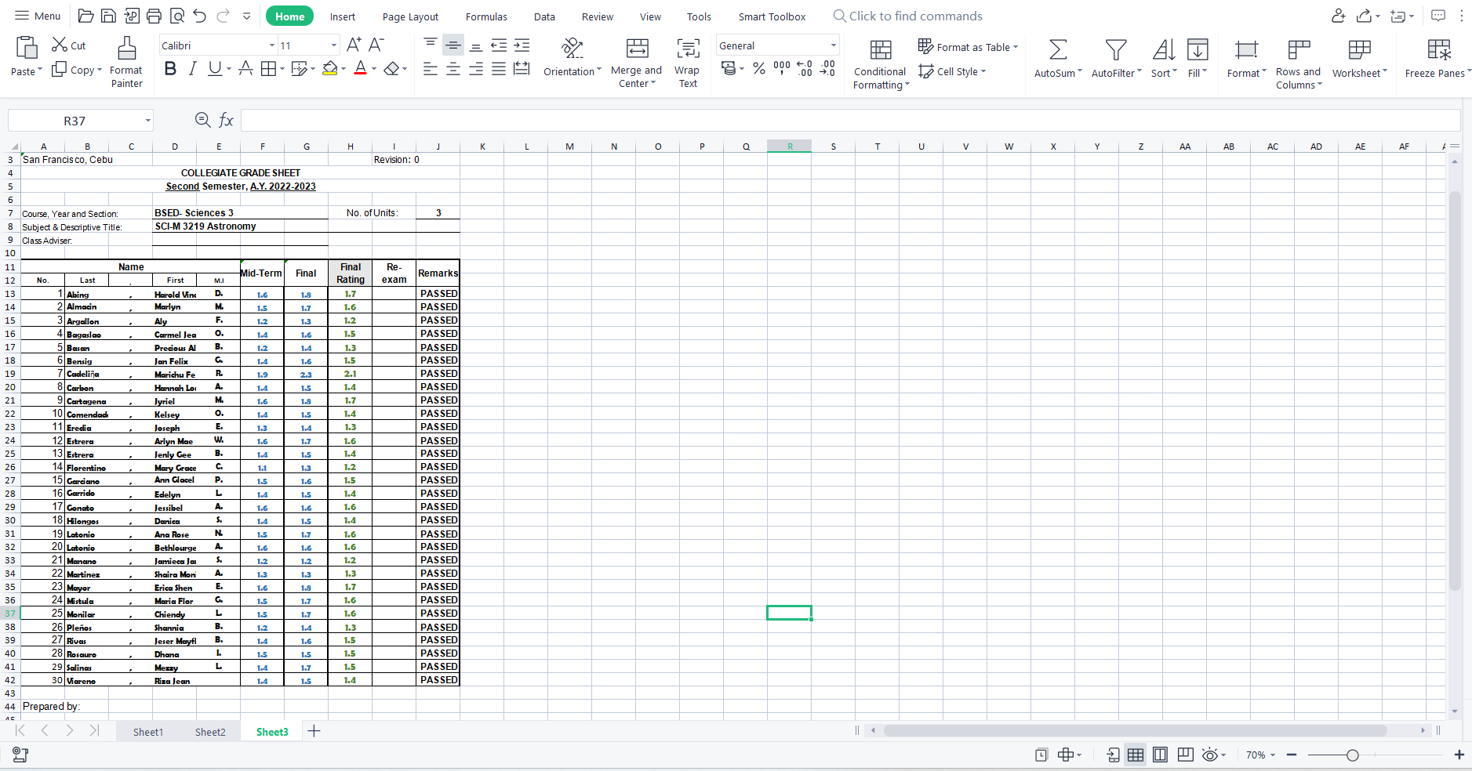Activate the Format Painter brush

(126, 62)
